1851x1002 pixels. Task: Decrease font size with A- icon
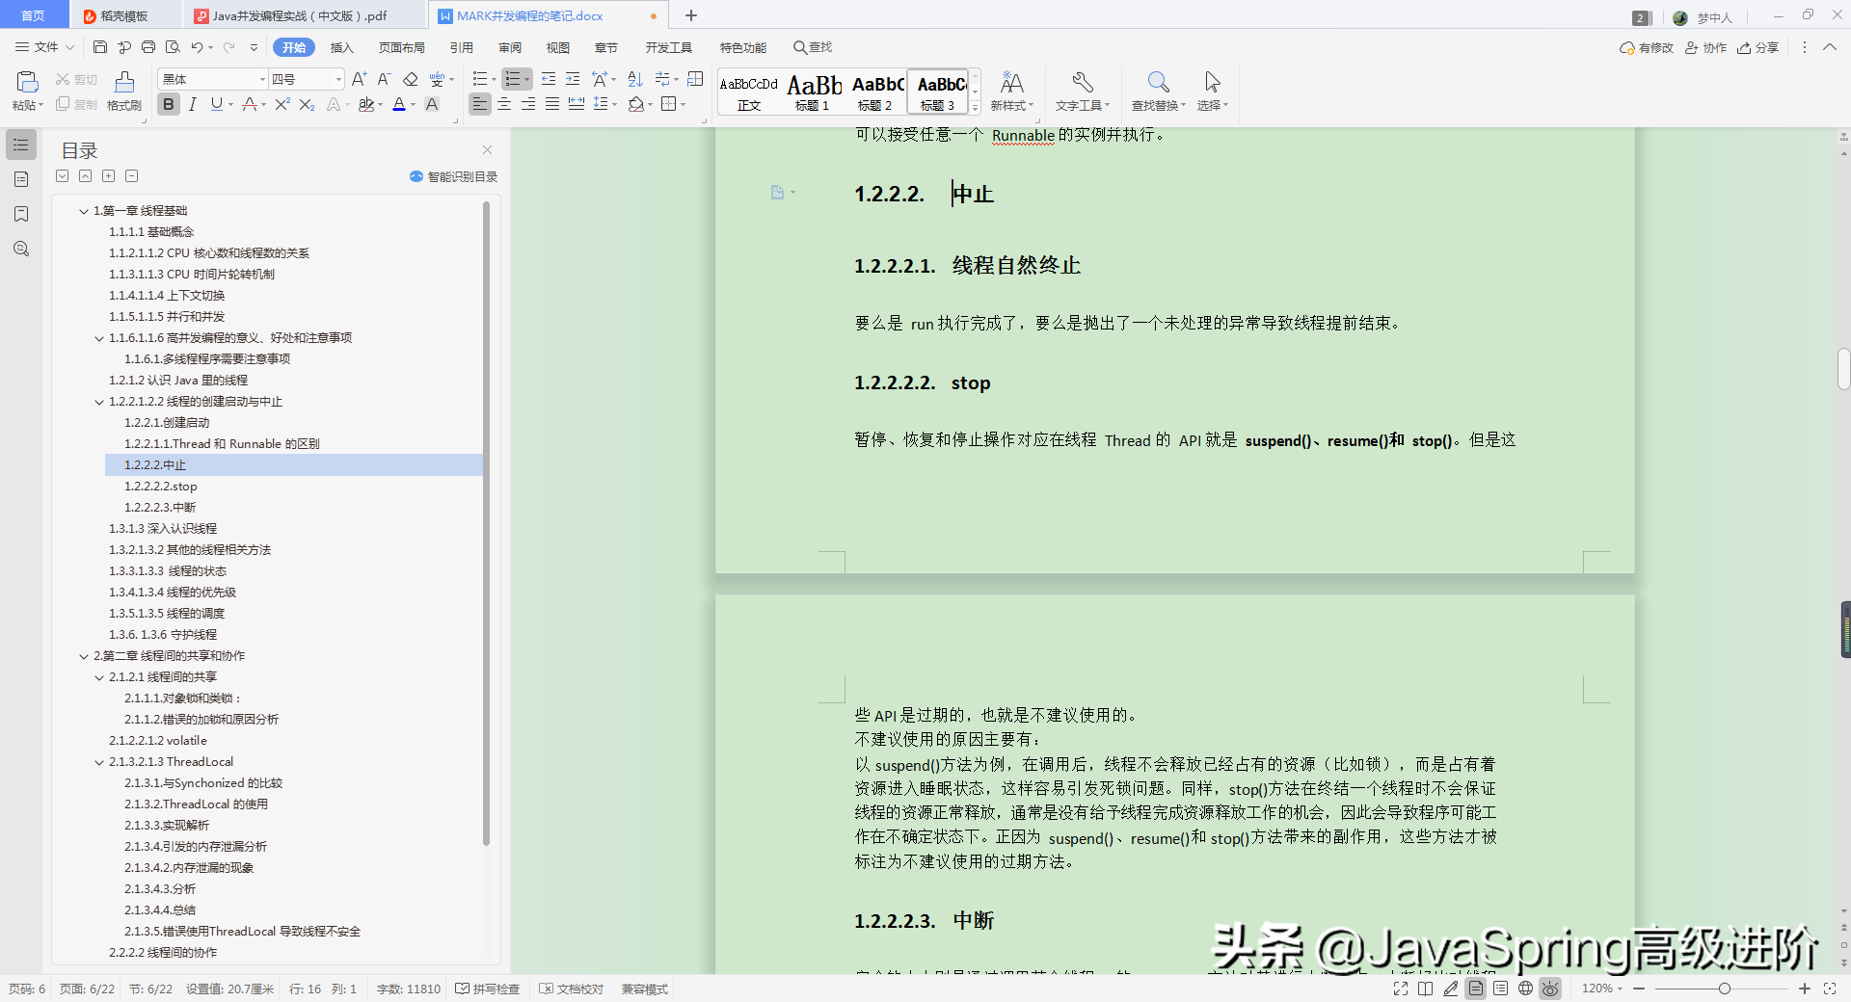click(x=384, y=79)
